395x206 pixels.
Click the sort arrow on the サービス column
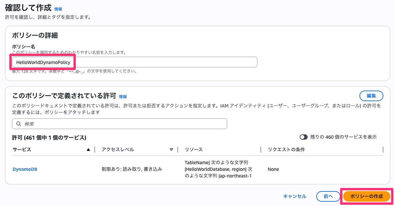coord(88,149)
